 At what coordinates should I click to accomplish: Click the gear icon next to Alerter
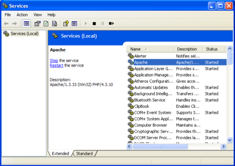pos(131,56)
